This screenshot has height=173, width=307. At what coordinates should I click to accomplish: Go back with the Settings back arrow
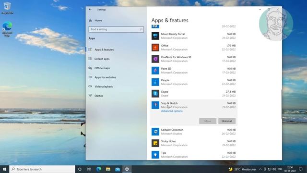pos(90,10)
